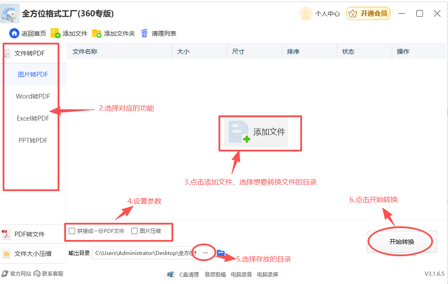
Task: Click the 输出目录 path input field
Action: [x=145, y=253]
